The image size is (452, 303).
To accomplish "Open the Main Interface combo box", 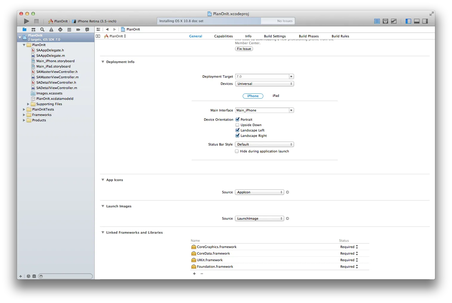I will [291, 110].
